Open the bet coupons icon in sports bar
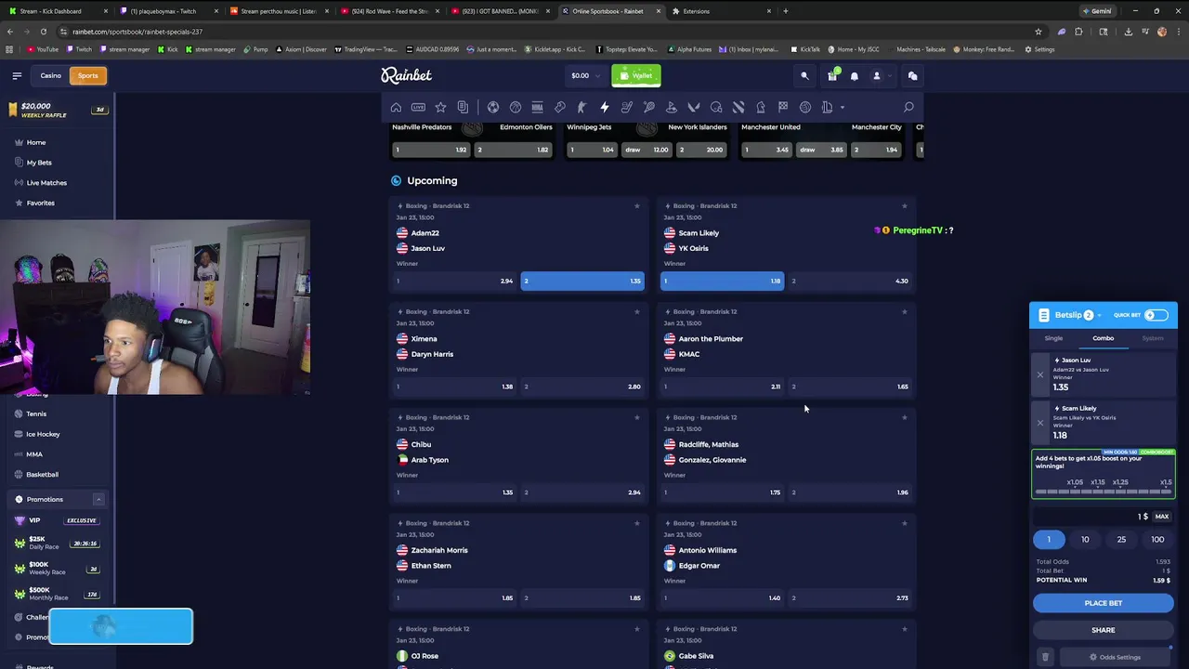 [x=463, y=107]
